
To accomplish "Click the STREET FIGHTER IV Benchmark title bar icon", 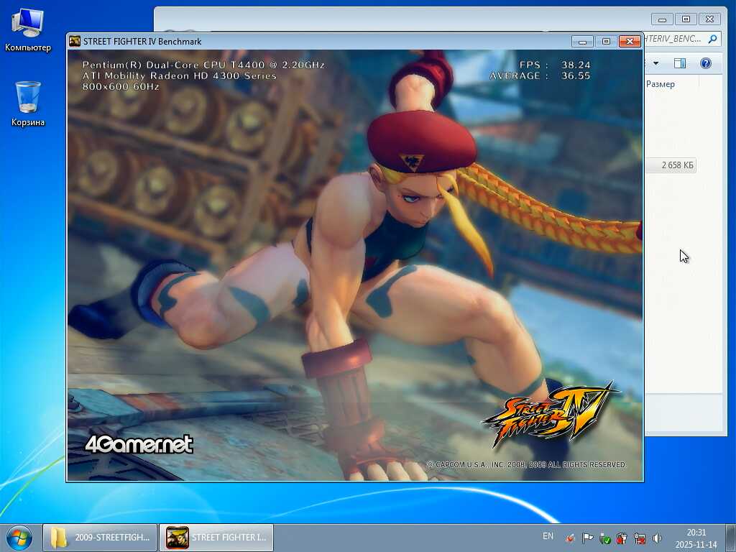I will click(75, 41).
